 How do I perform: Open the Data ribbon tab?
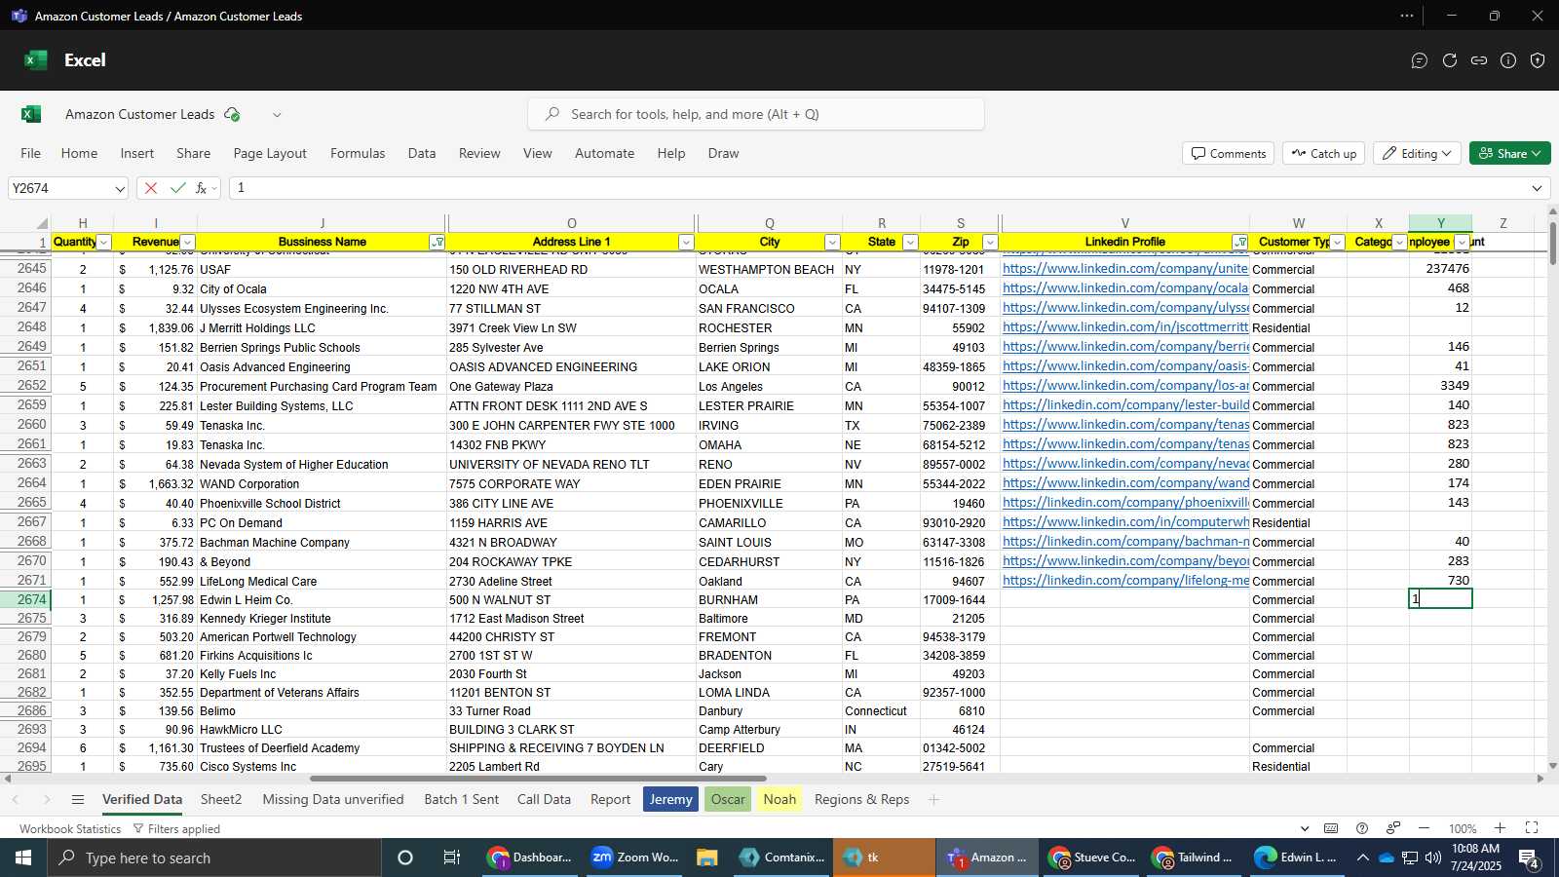[x=422, y=153]
